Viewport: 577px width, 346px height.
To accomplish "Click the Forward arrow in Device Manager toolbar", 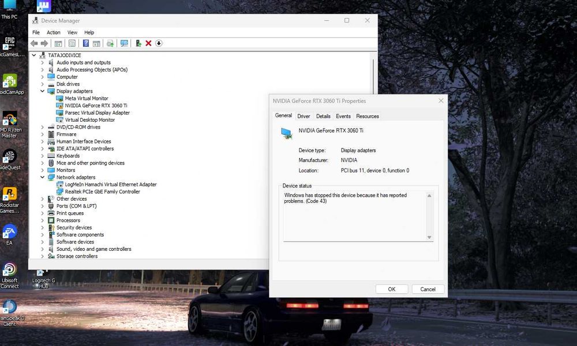I will pyautogui.click(x=44, y=43).
